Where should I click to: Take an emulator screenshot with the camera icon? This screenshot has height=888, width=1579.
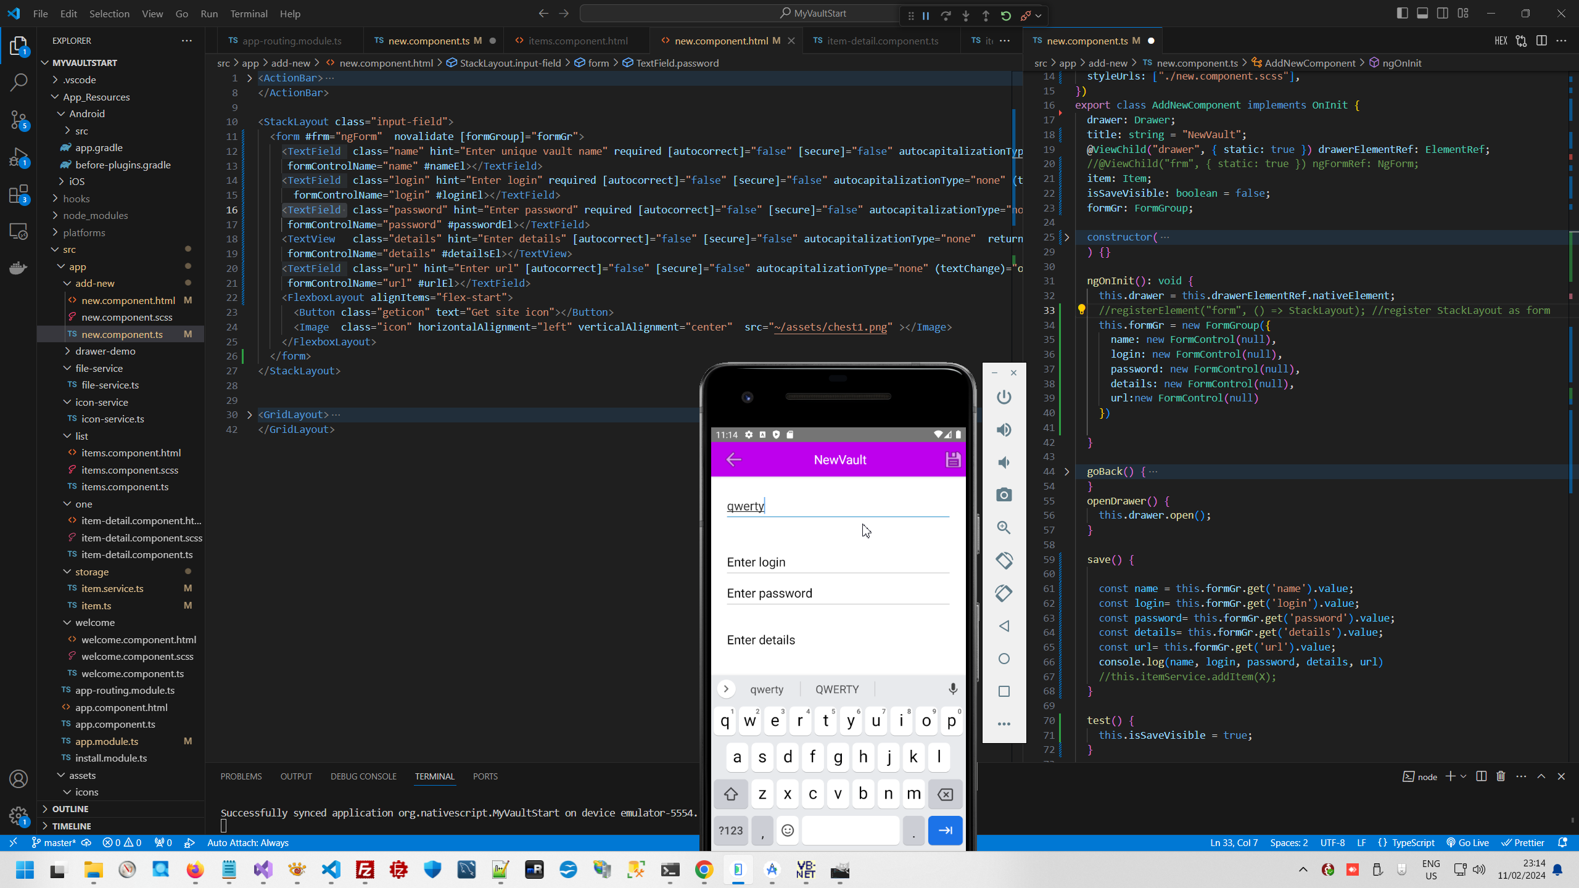click(1004, 495)
